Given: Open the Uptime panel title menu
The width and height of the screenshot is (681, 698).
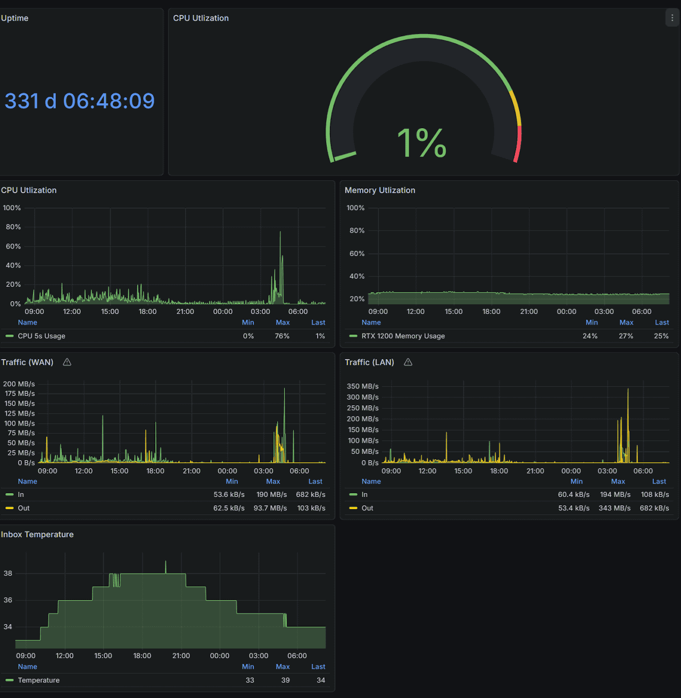Looking at the screenshot, I should [15, 18].
